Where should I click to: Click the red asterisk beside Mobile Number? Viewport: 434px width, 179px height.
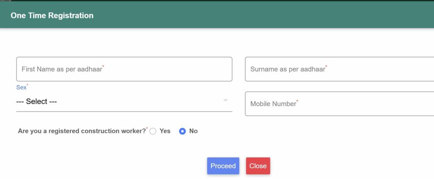coord(297,101)
